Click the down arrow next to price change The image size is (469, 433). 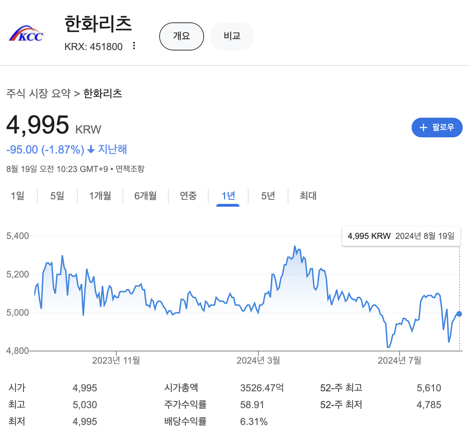(x=91, y=150)
